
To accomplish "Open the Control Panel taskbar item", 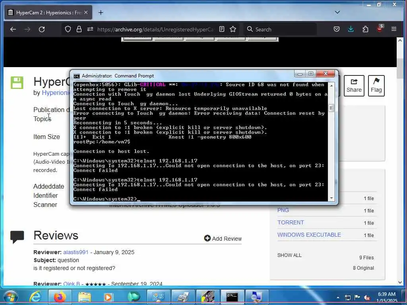I will coord(159,297).
